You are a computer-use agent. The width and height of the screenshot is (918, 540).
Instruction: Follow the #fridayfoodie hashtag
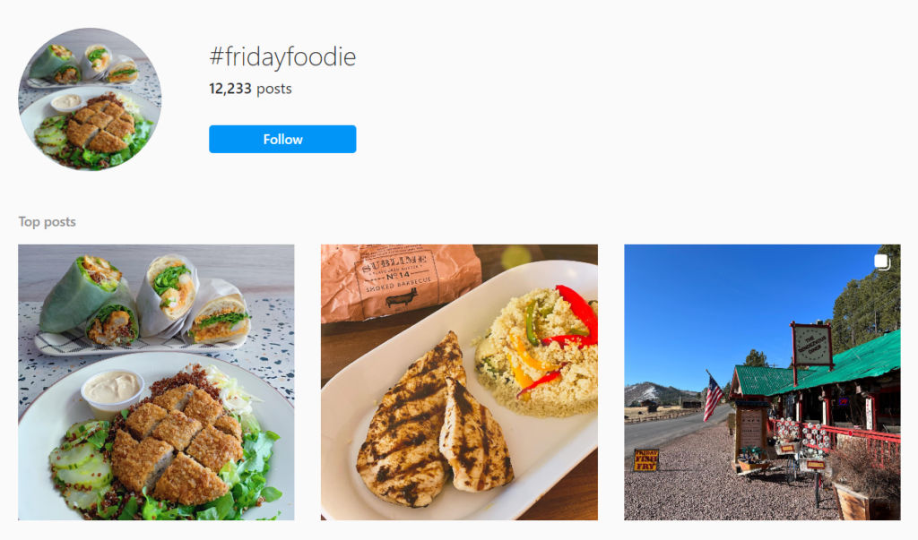281,139
